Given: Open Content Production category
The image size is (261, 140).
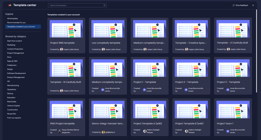Looking at the screenshot, I should [15, 49].
